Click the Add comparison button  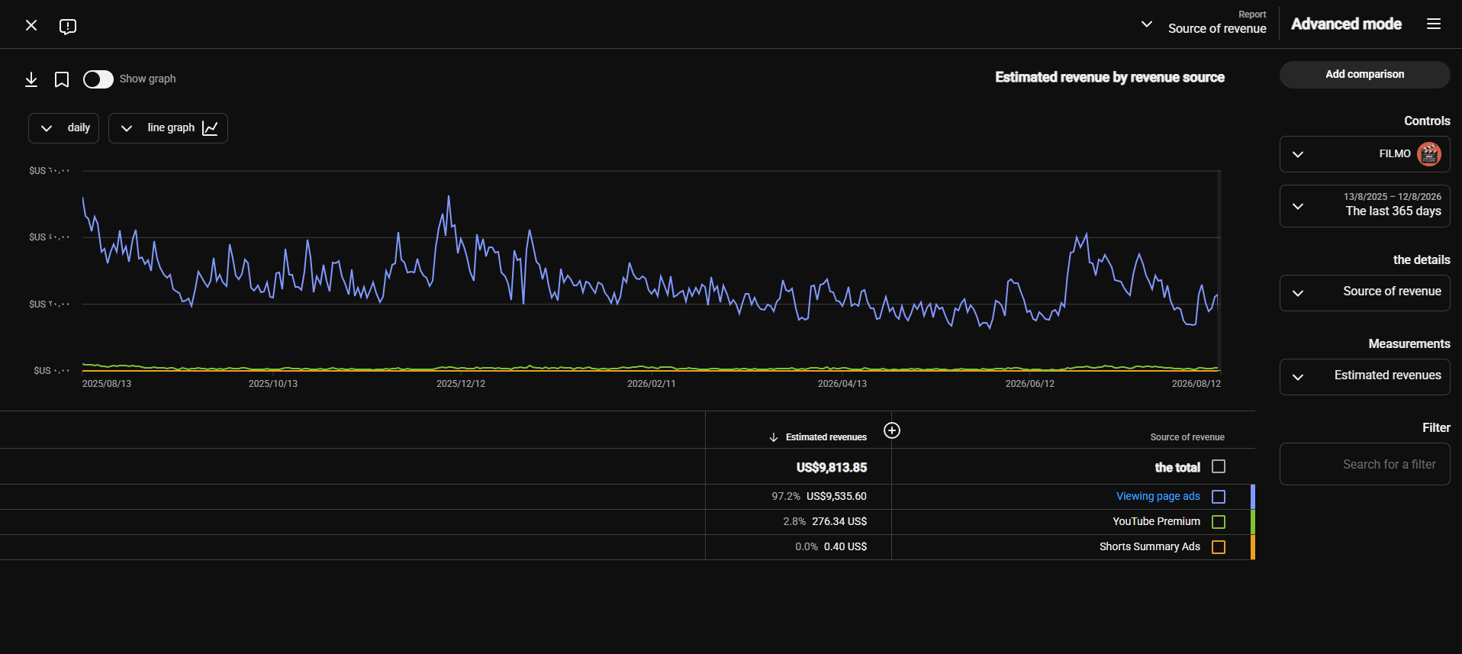(1365, 75)
